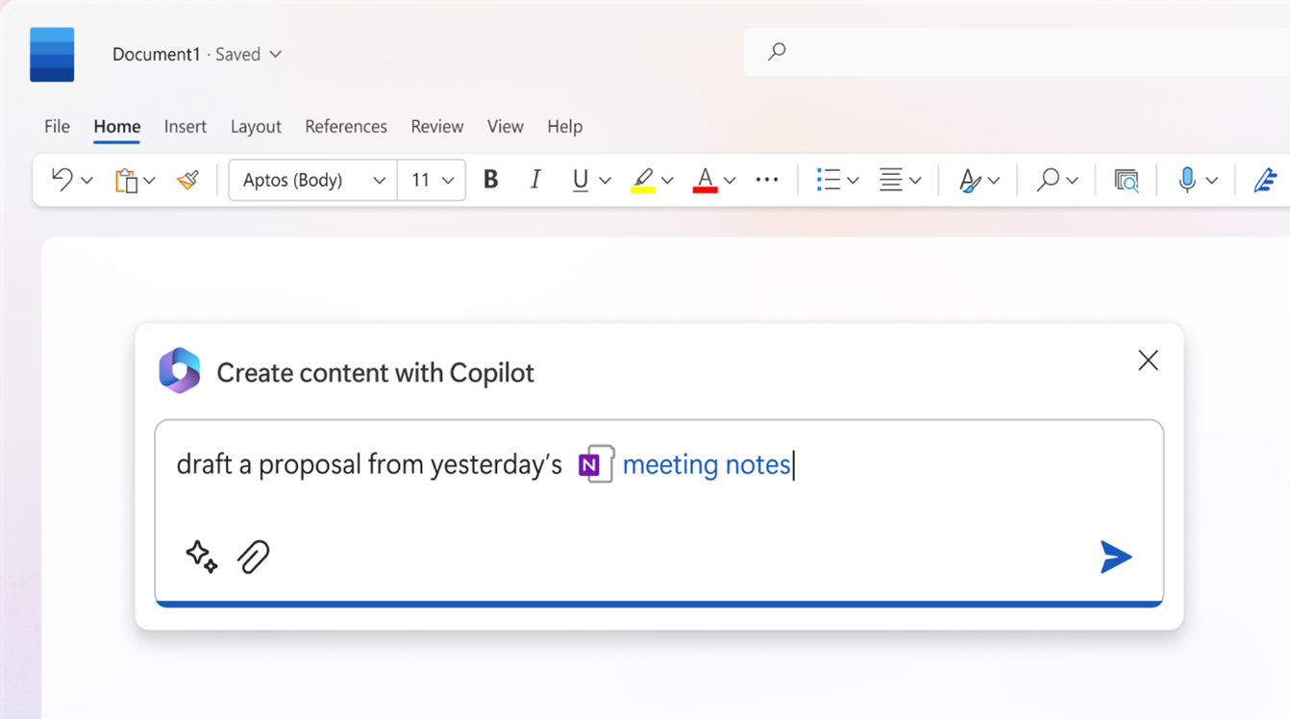Apply the yellow text highlight color
The image size is (1290, 719).
[x=642, y=180]
